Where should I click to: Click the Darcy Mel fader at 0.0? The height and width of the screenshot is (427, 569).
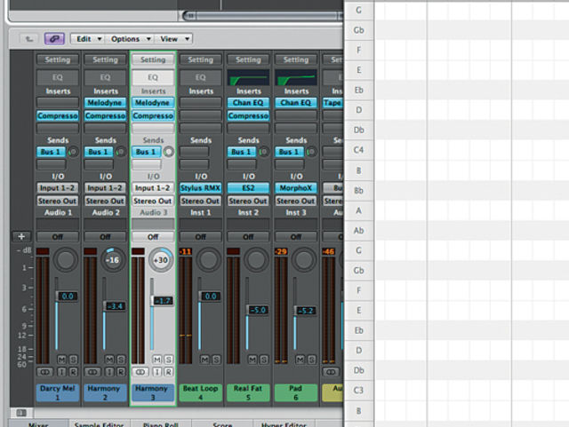click(x=68, y=297)
